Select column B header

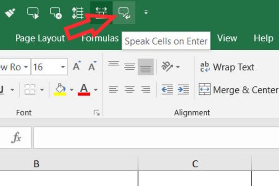coord(69,164)
